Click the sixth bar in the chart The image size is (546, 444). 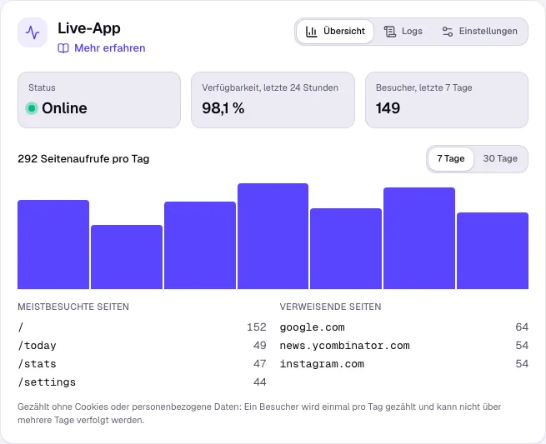coord(419,238)
